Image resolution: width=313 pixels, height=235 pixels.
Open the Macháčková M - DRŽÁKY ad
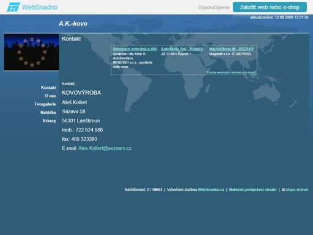232,49
